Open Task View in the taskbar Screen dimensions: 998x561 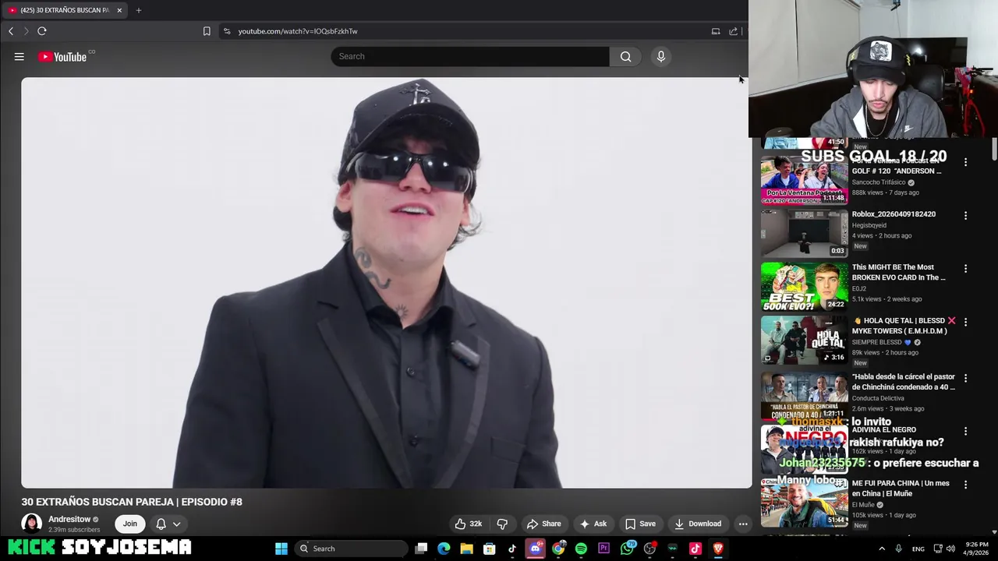tap(421, 549)
